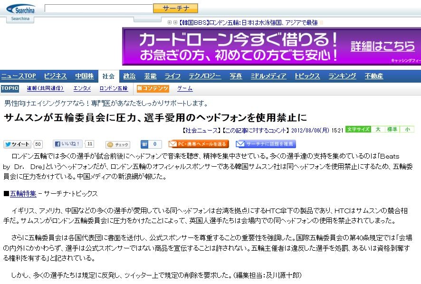Click the previous headline arrow icon
The height and width of the screenshot is (284, 421).
[x=170, y=22]
